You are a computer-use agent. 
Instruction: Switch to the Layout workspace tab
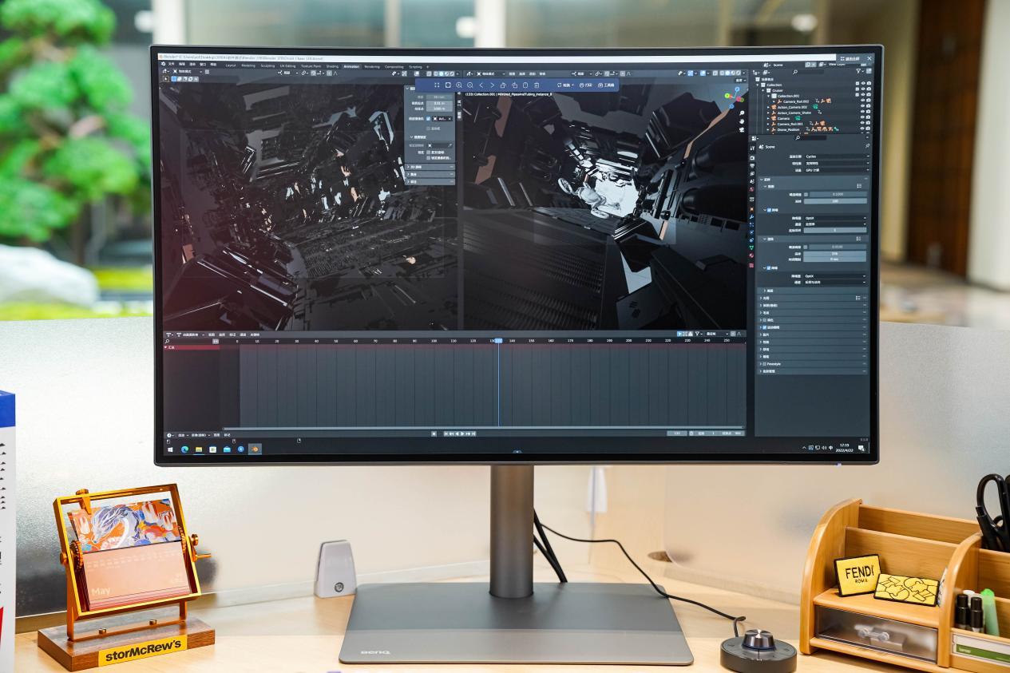click(231, 66)
